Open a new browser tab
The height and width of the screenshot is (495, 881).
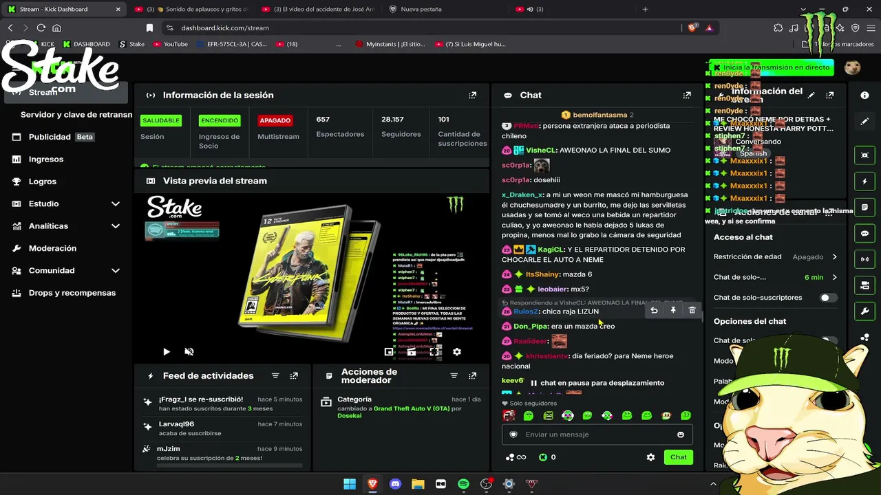[x=645, y=9]
